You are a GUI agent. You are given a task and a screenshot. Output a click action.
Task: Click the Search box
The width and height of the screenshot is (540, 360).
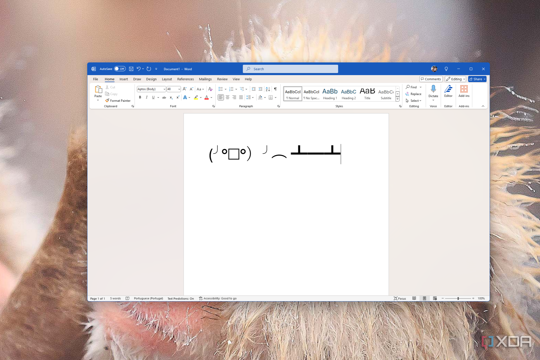pyautogui.click(x=290, y=69)
